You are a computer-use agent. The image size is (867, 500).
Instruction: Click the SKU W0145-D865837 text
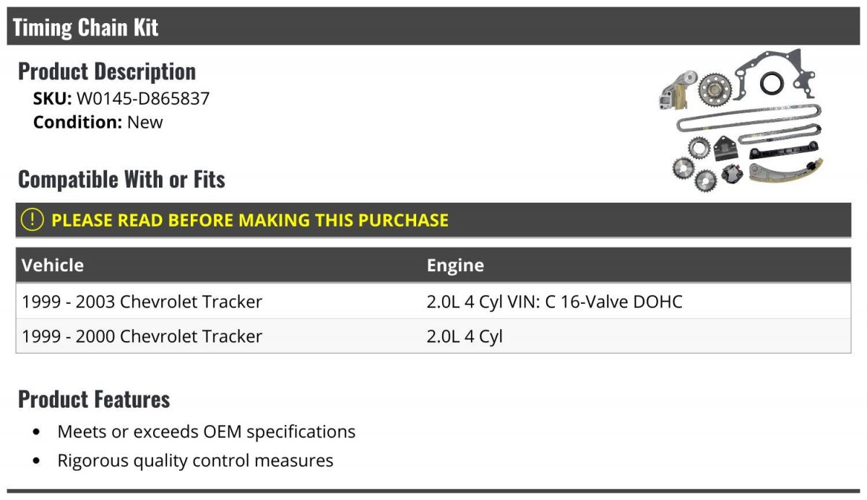click(x=121, y=98)
